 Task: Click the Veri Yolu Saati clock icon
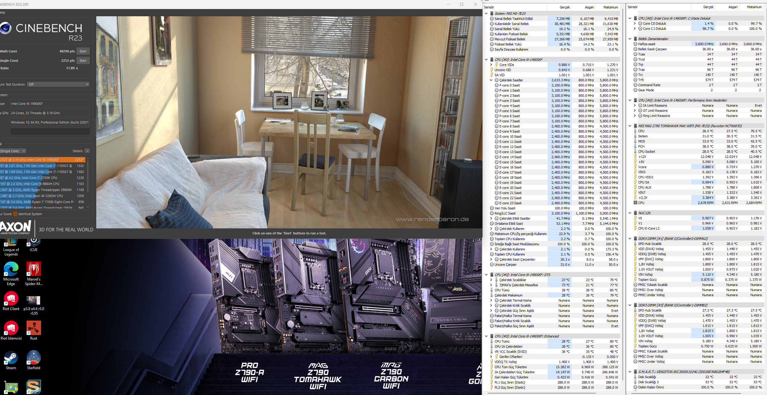(492, 208)
